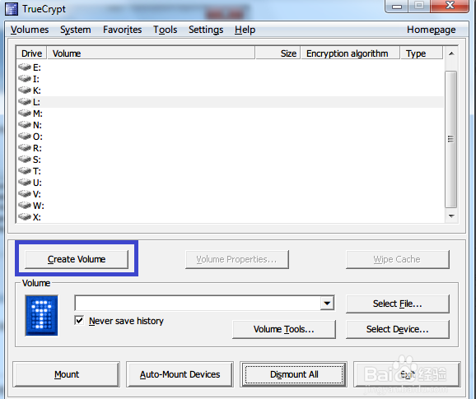Click the Wipe Cache button
476x399 pixels.
pos(397,259)
